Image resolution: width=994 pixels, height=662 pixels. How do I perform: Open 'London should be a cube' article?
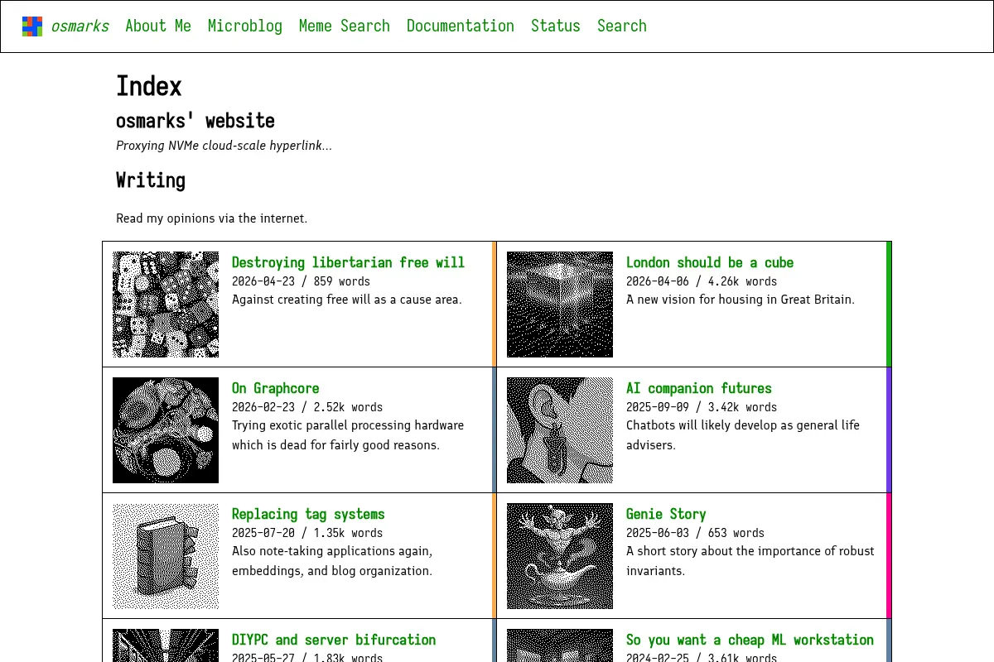coord(710,262)
